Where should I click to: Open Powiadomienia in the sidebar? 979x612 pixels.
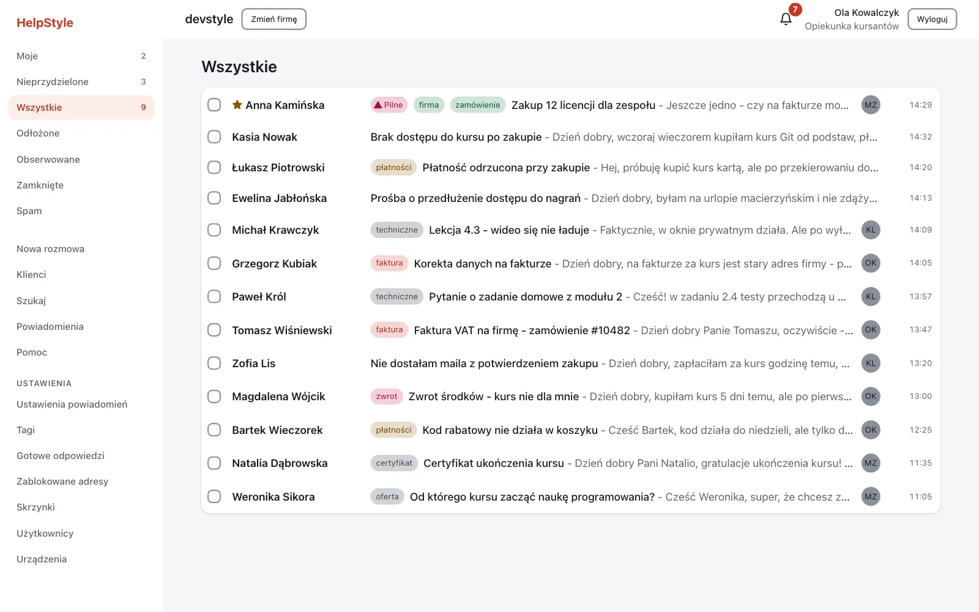coord(81,326)
